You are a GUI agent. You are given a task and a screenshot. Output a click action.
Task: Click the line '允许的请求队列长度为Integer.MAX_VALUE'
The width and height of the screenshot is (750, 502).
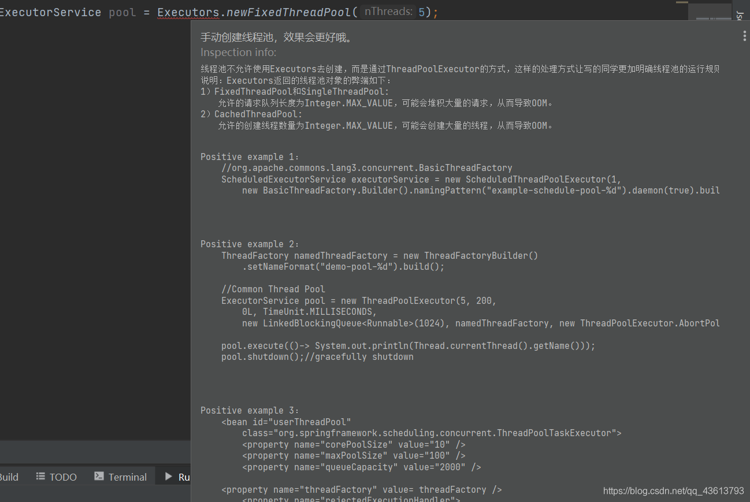click(x=385, y=103)
